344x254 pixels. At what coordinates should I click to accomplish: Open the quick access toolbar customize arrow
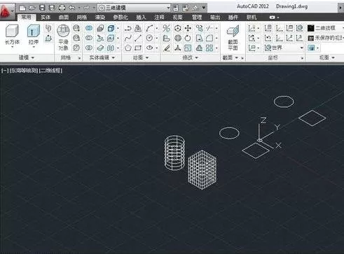204,8
